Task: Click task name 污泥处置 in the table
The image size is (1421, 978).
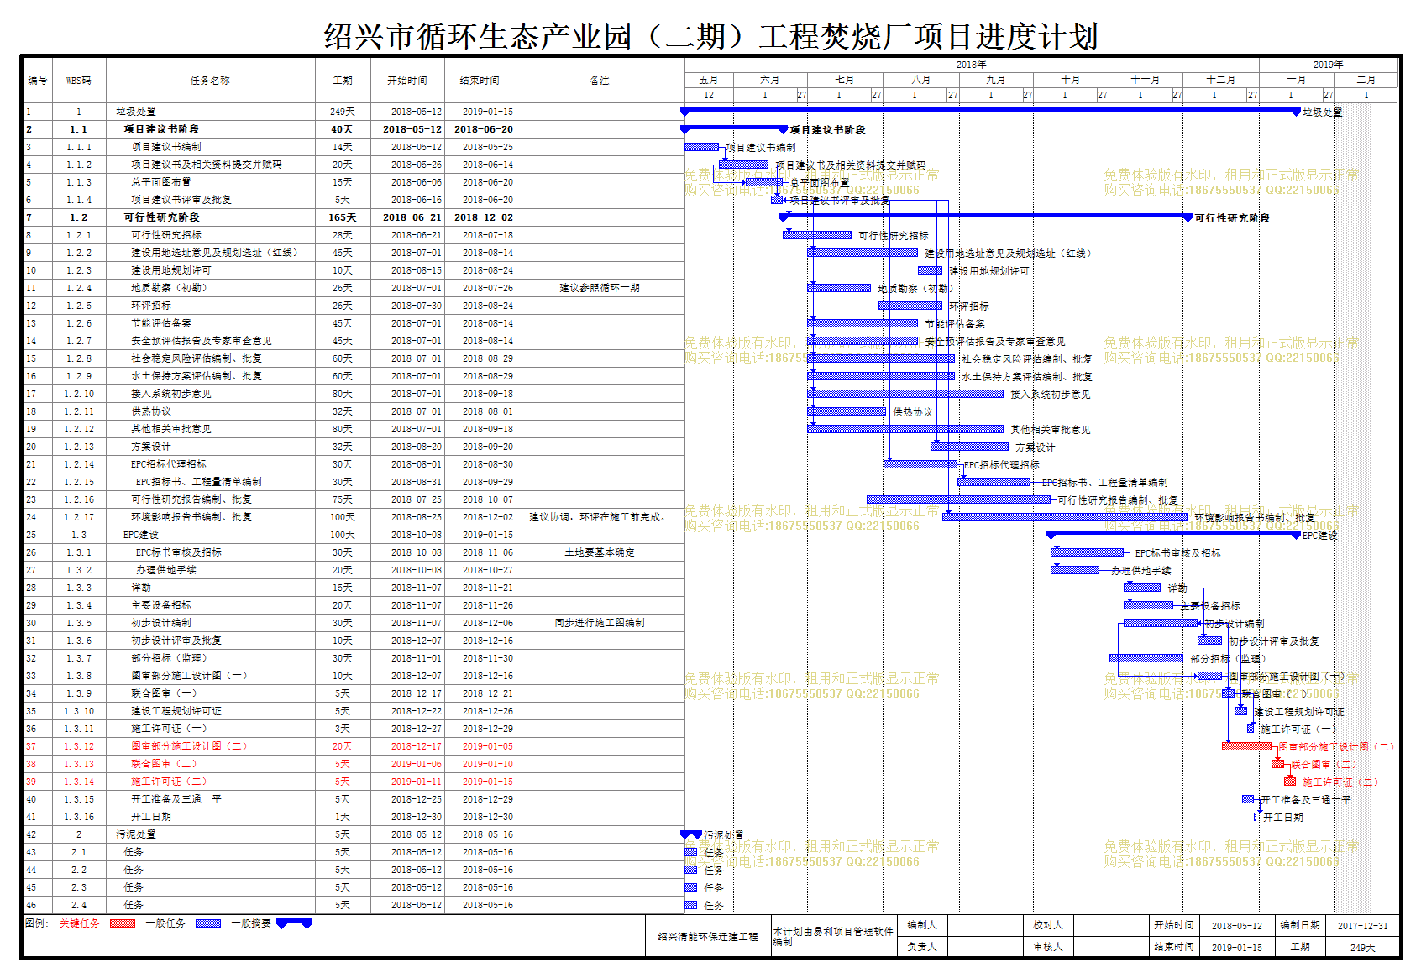Action: (136, 834)
